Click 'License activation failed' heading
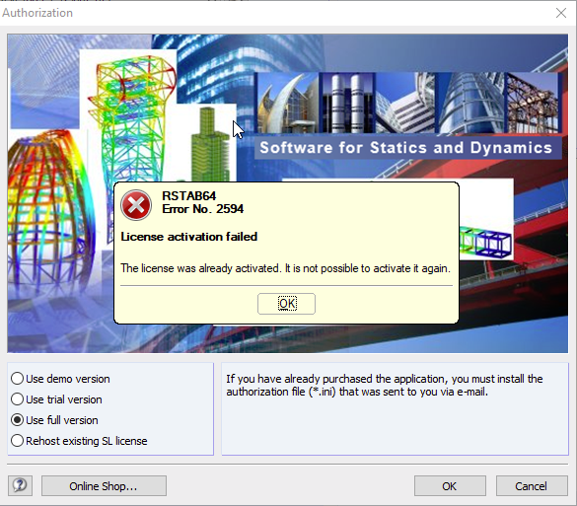The height and width of the screenshot is (506, 577). pyautogui.click(x=189, y=237)
